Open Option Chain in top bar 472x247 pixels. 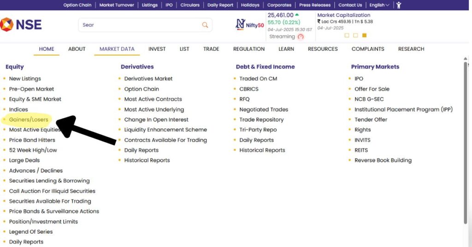77,5
